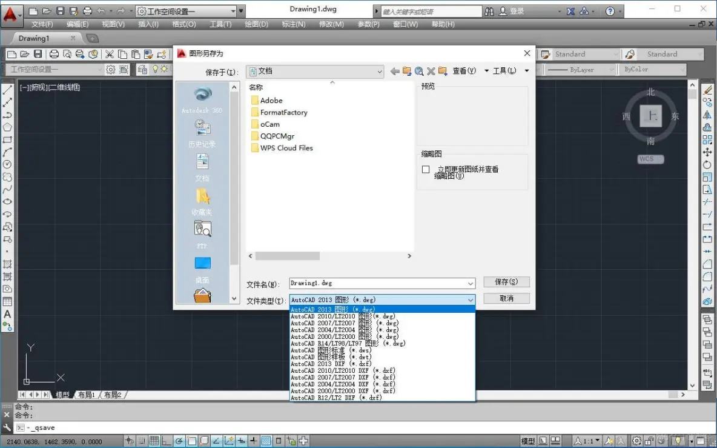717x448 pixels.
Task: Click the Undo arrow in quick access bar
Action: click(101, 11)
